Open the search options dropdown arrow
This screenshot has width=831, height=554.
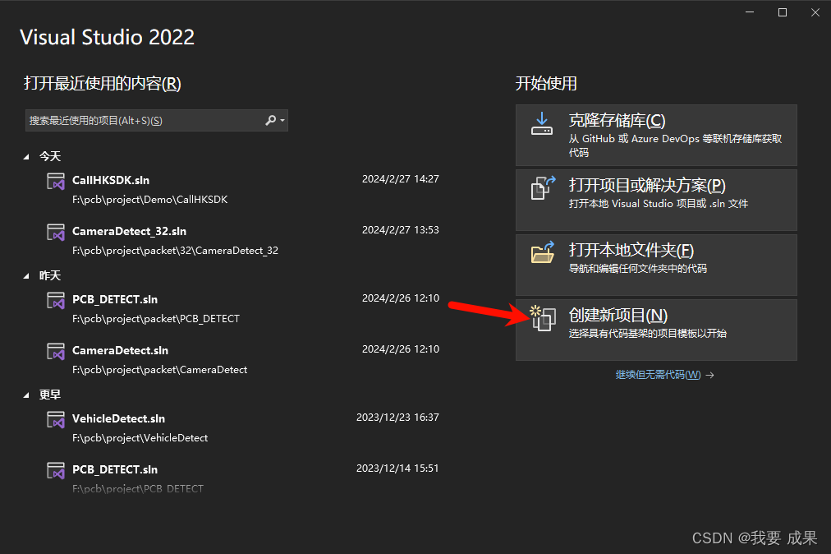point(282,121)
